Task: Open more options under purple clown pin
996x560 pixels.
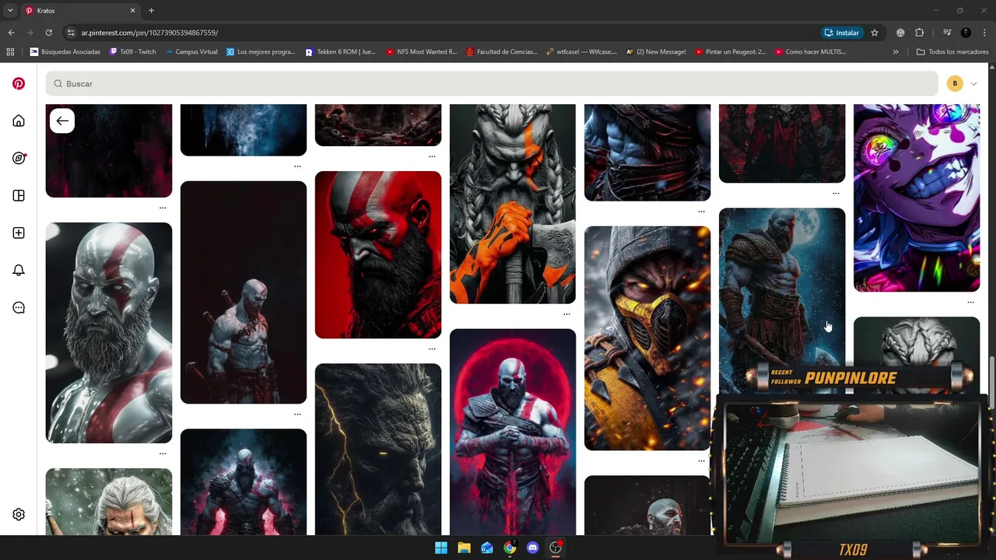Action: 970,303
